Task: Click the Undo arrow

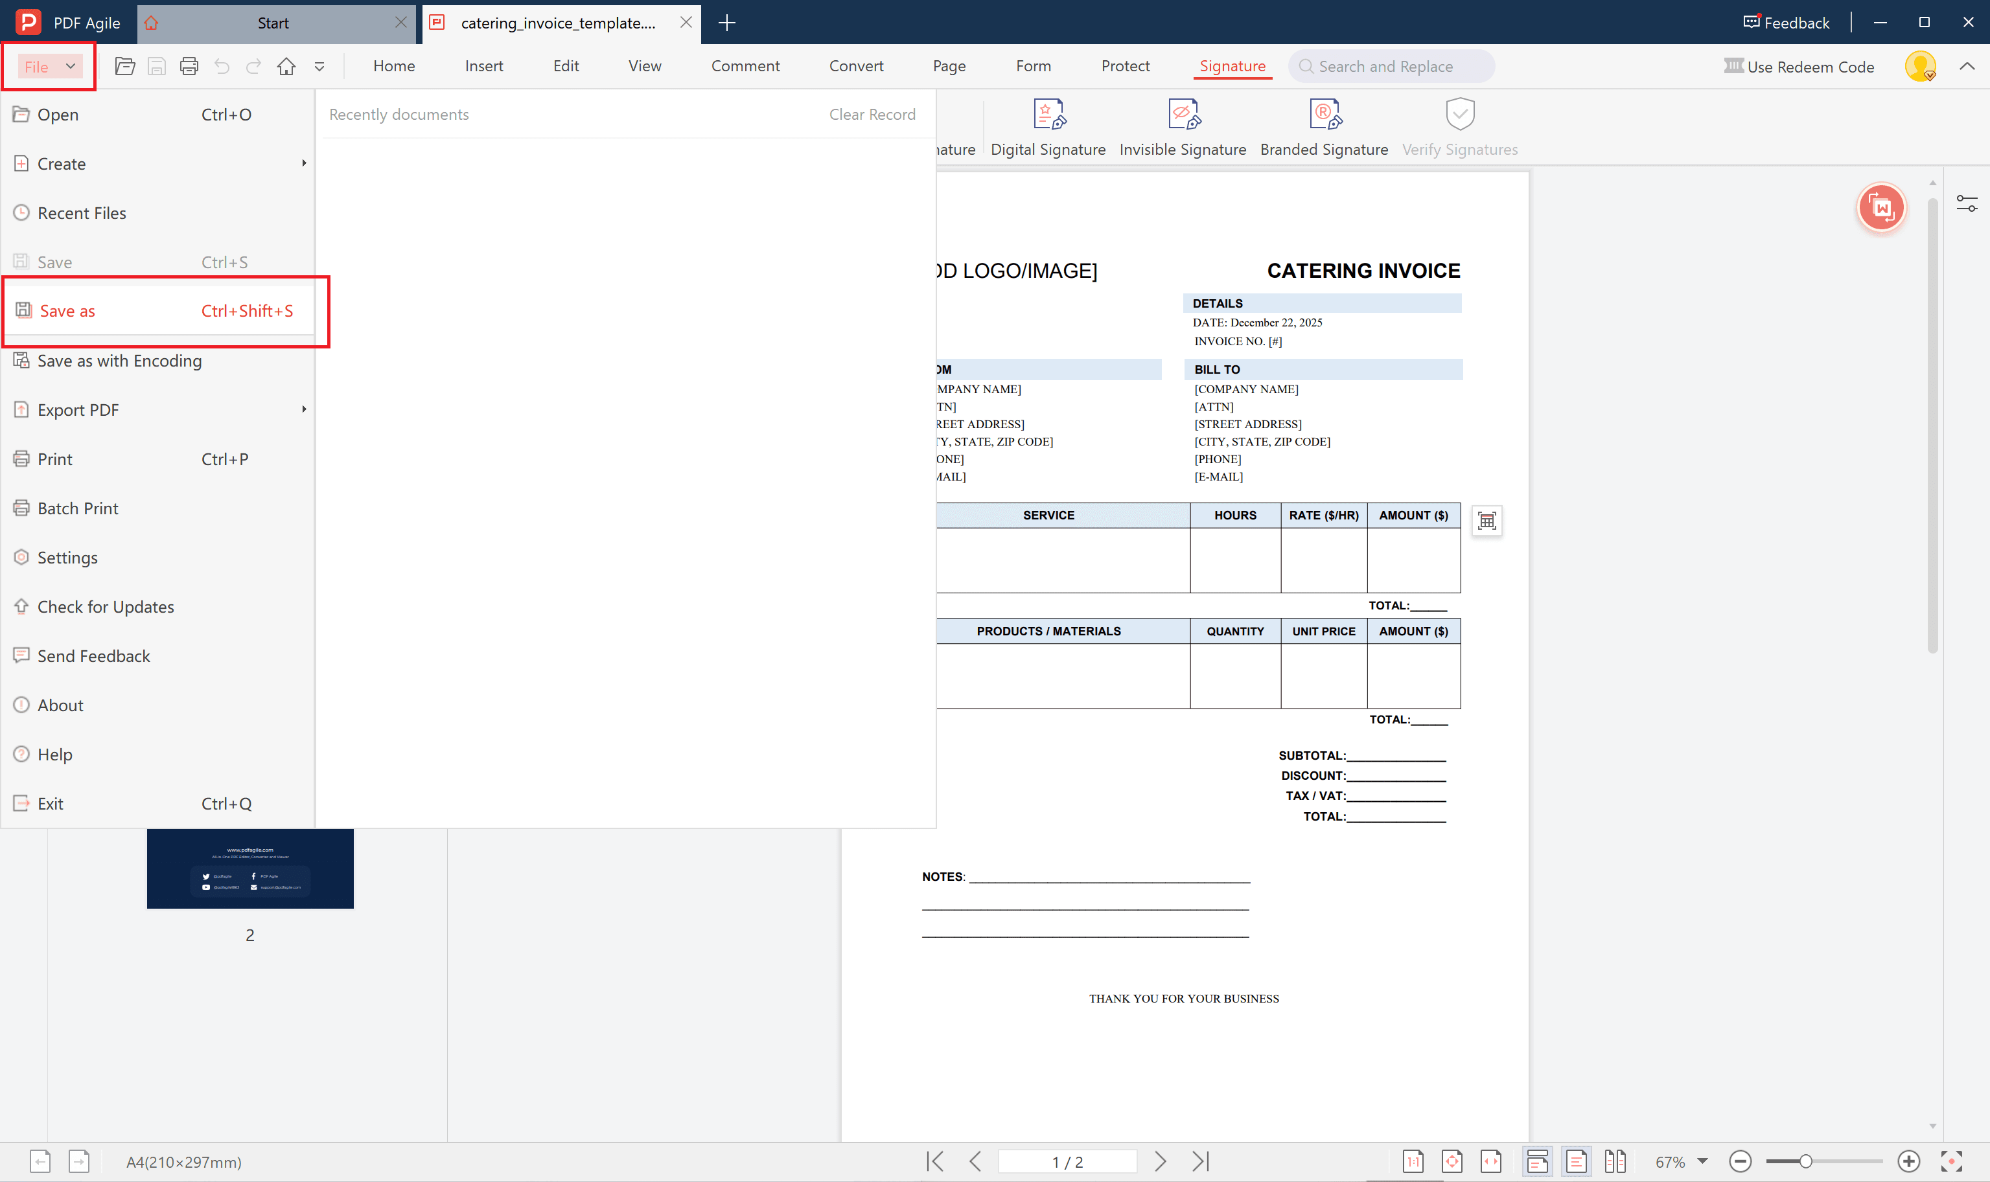Action: tap(222, 66)
